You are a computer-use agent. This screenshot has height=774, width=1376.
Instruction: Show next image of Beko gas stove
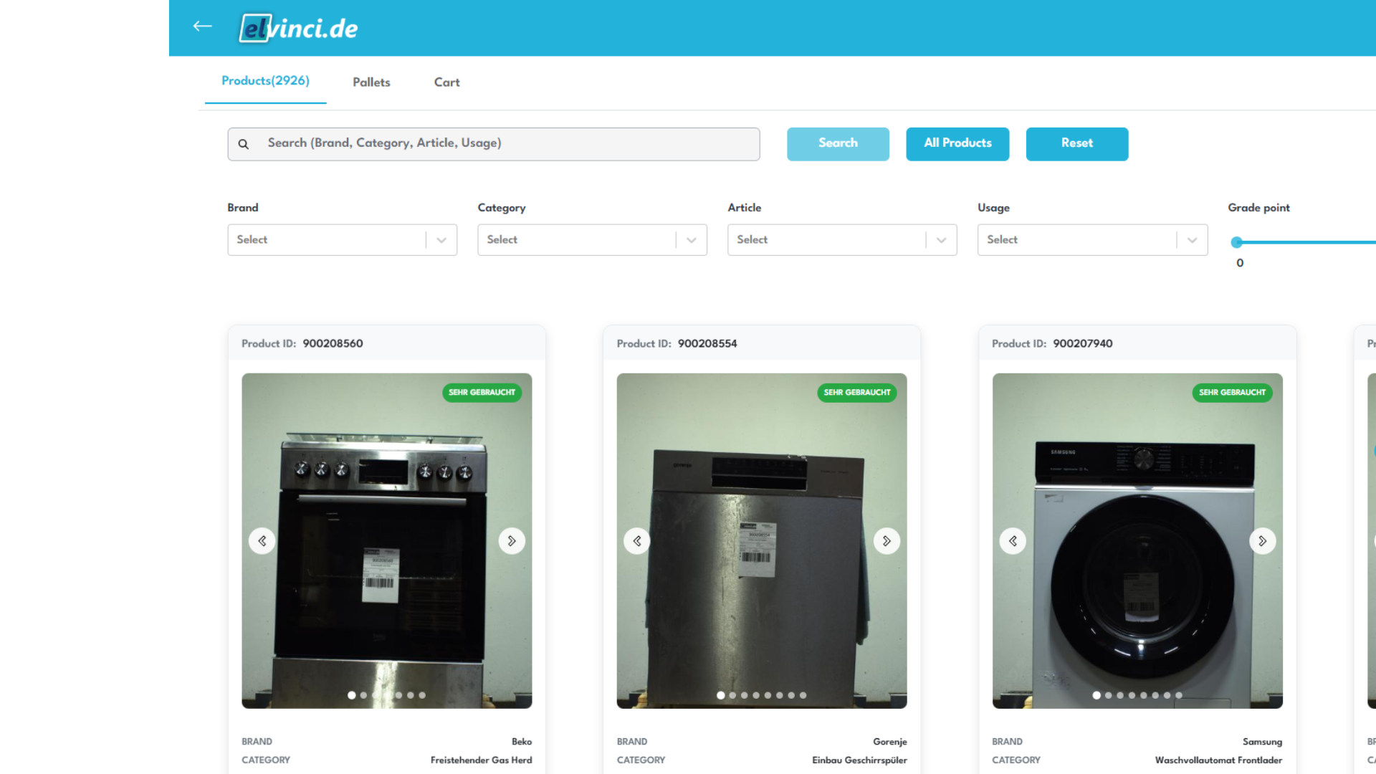click(512, 541)
